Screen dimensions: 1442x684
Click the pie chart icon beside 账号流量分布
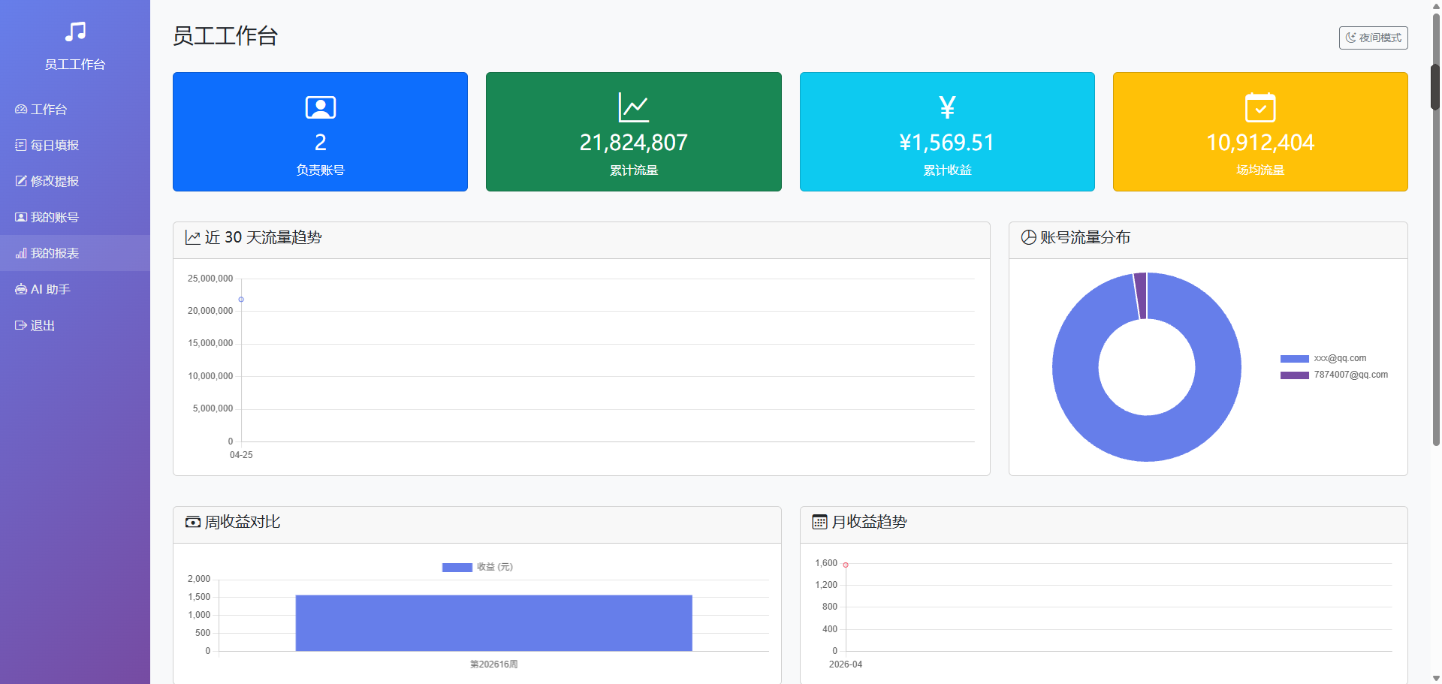[1028, 238]
